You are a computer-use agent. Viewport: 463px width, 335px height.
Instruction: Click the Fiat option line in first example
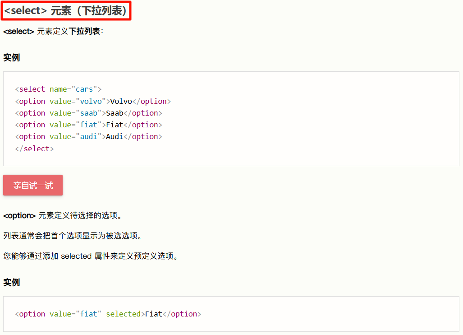pyautogui.click(x=88, y=125)
